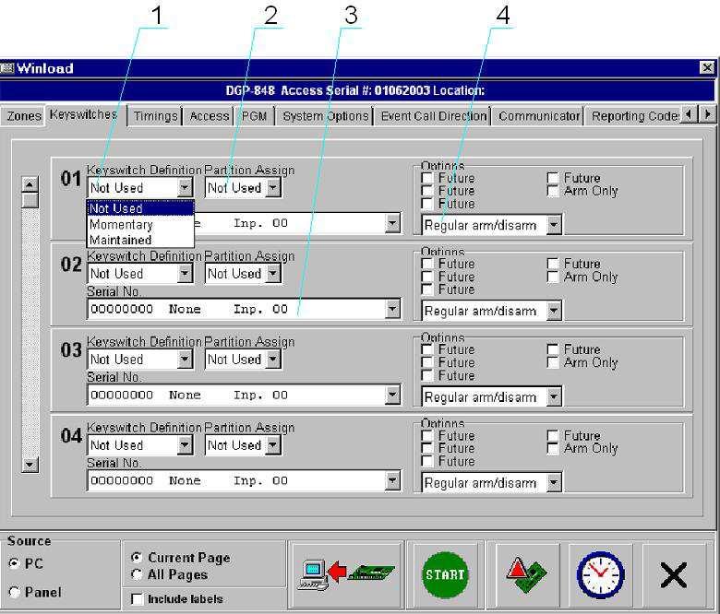
Task: Click the scrollbar up arrow
Action: tap(30, 184)
